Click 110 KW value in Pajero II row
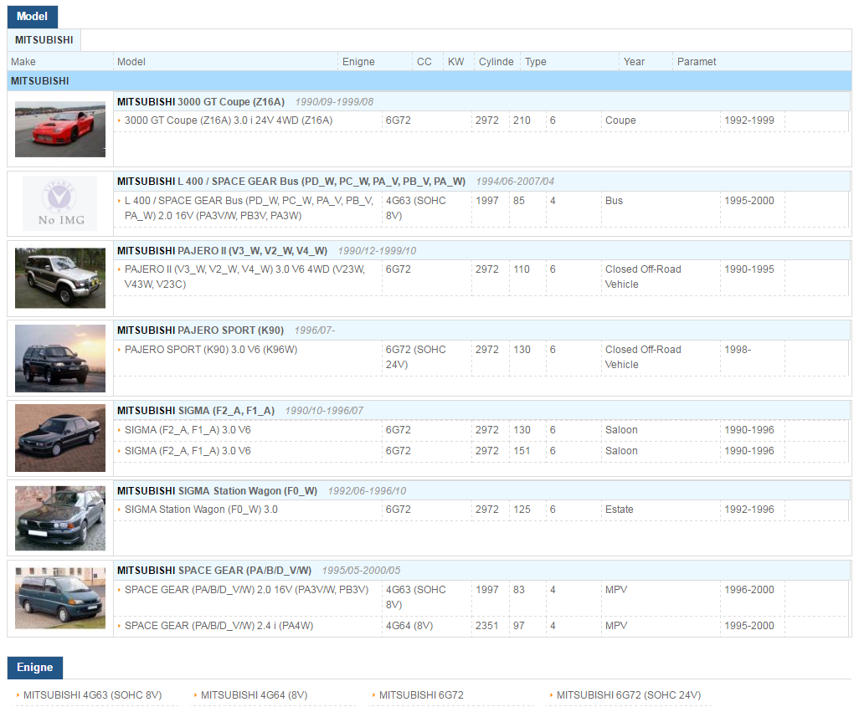The width and height of the screenshot is (859, 707). pyautogui.click(x=522, y=269)
